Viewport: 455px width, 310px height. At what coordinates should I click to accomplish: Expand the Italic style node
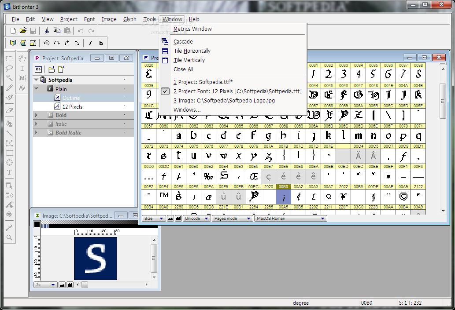pos(36,124)
